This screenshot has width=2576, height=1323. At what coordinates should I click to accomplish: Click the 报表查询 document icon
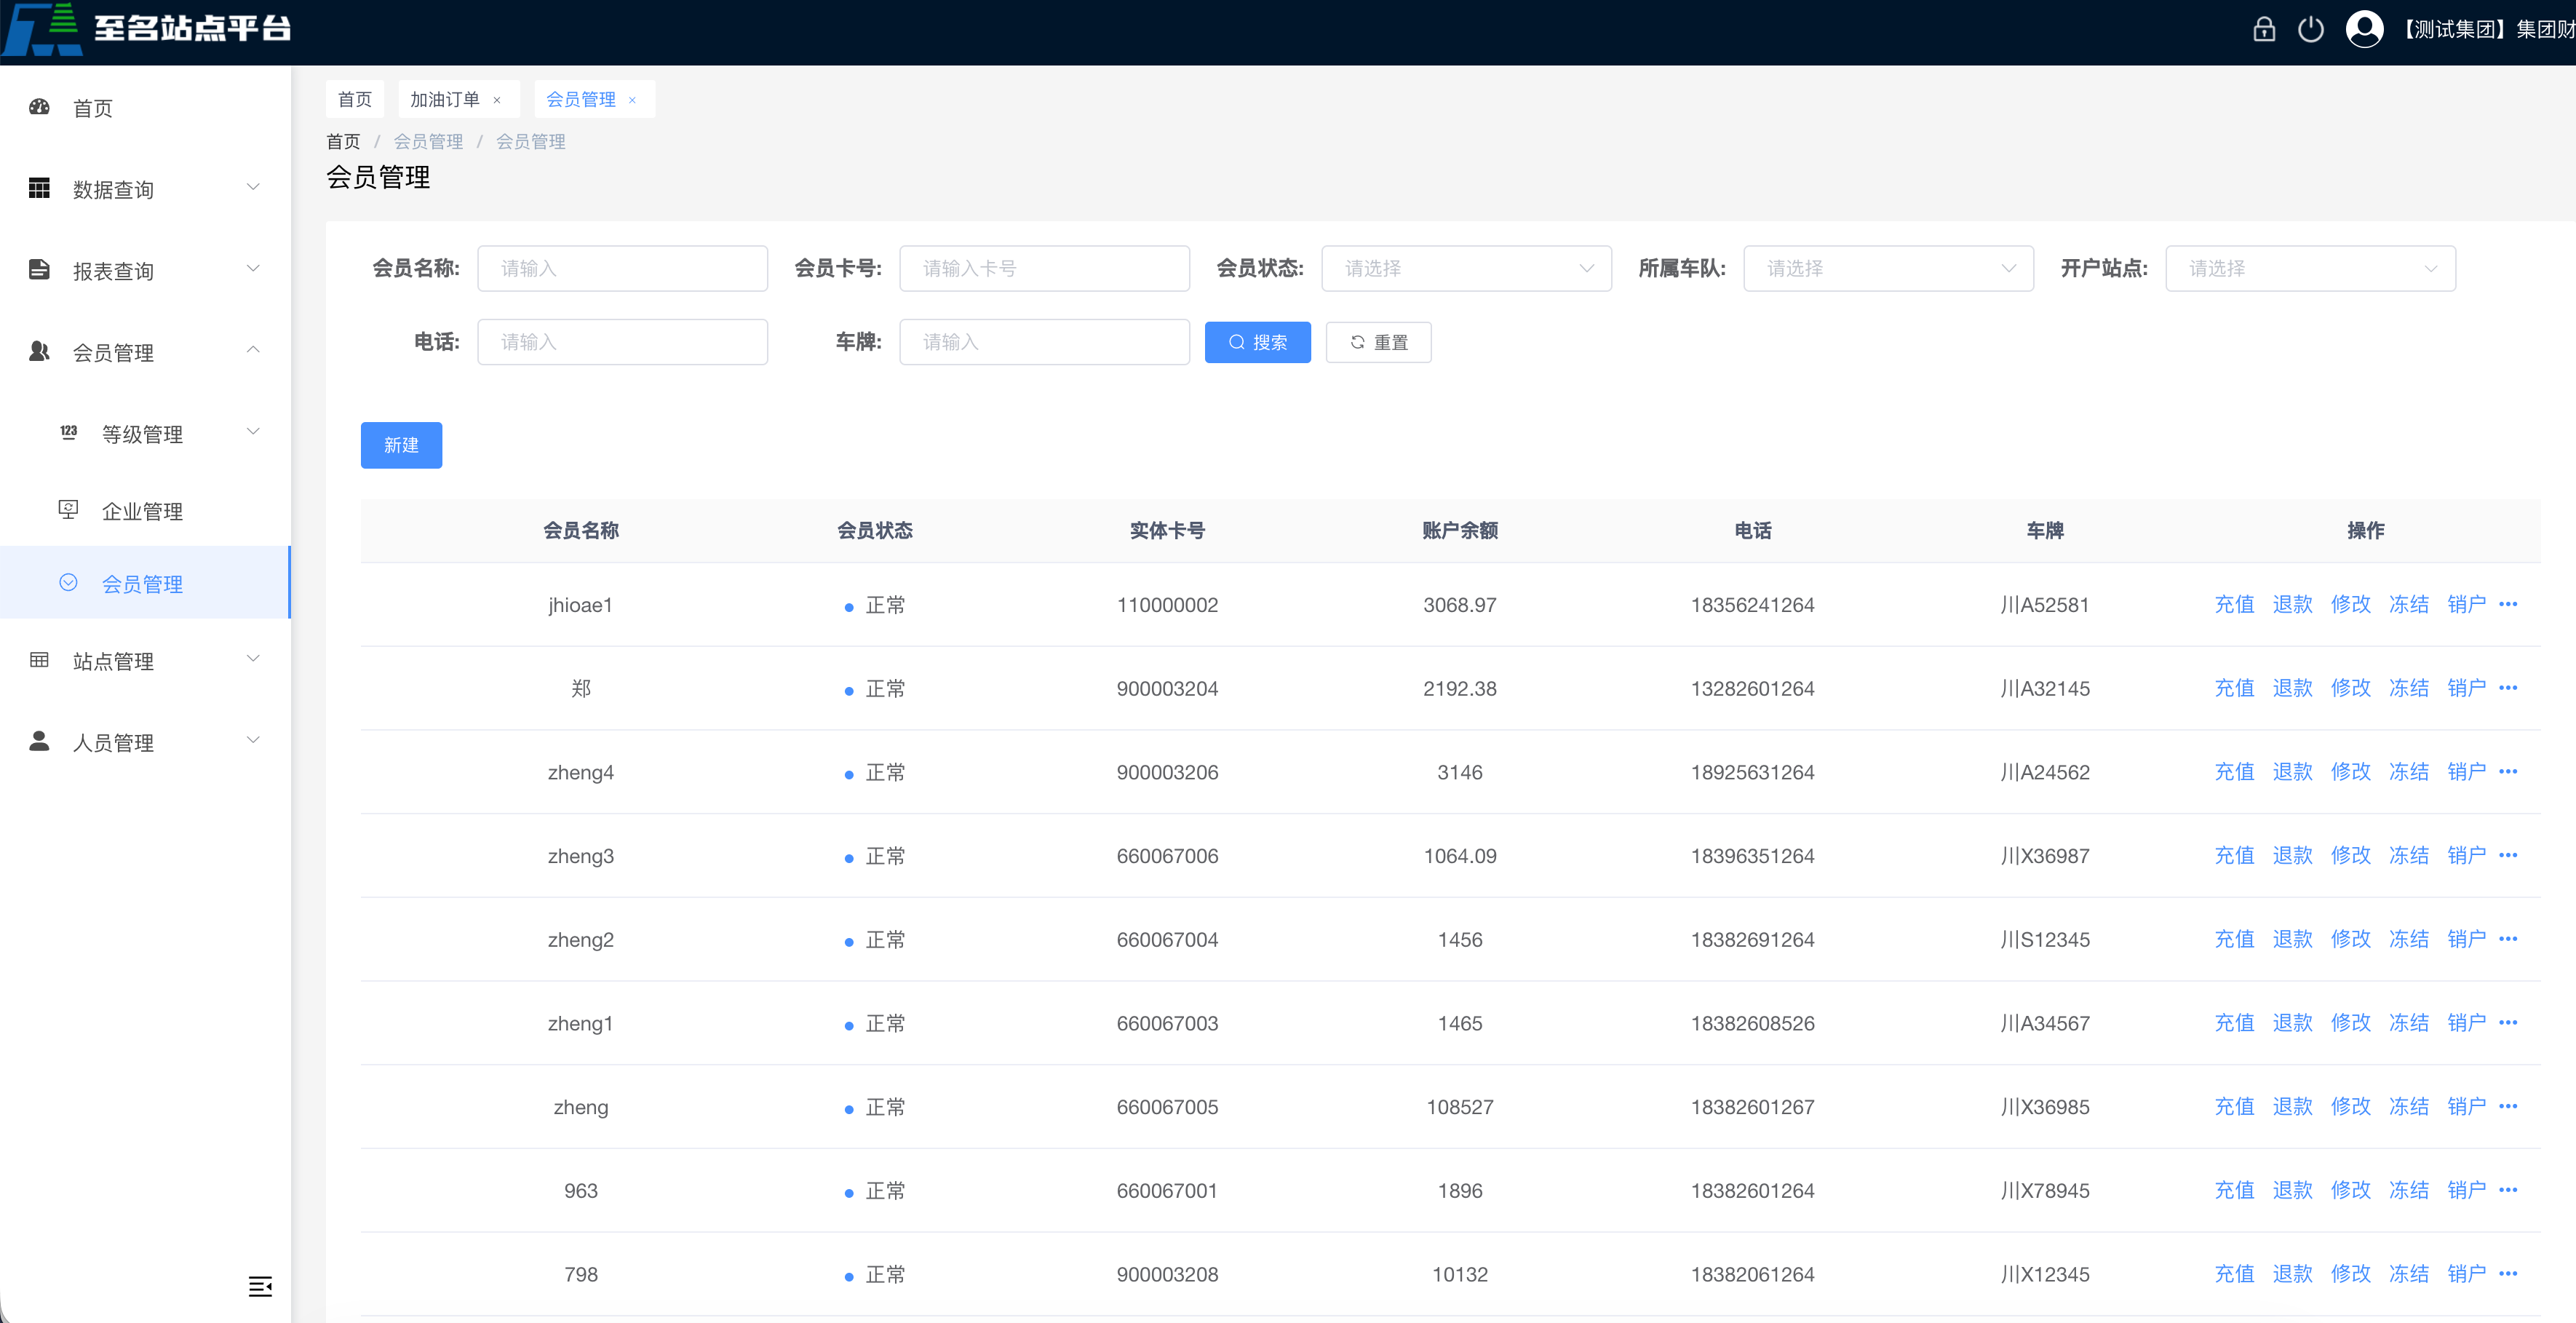40,270
